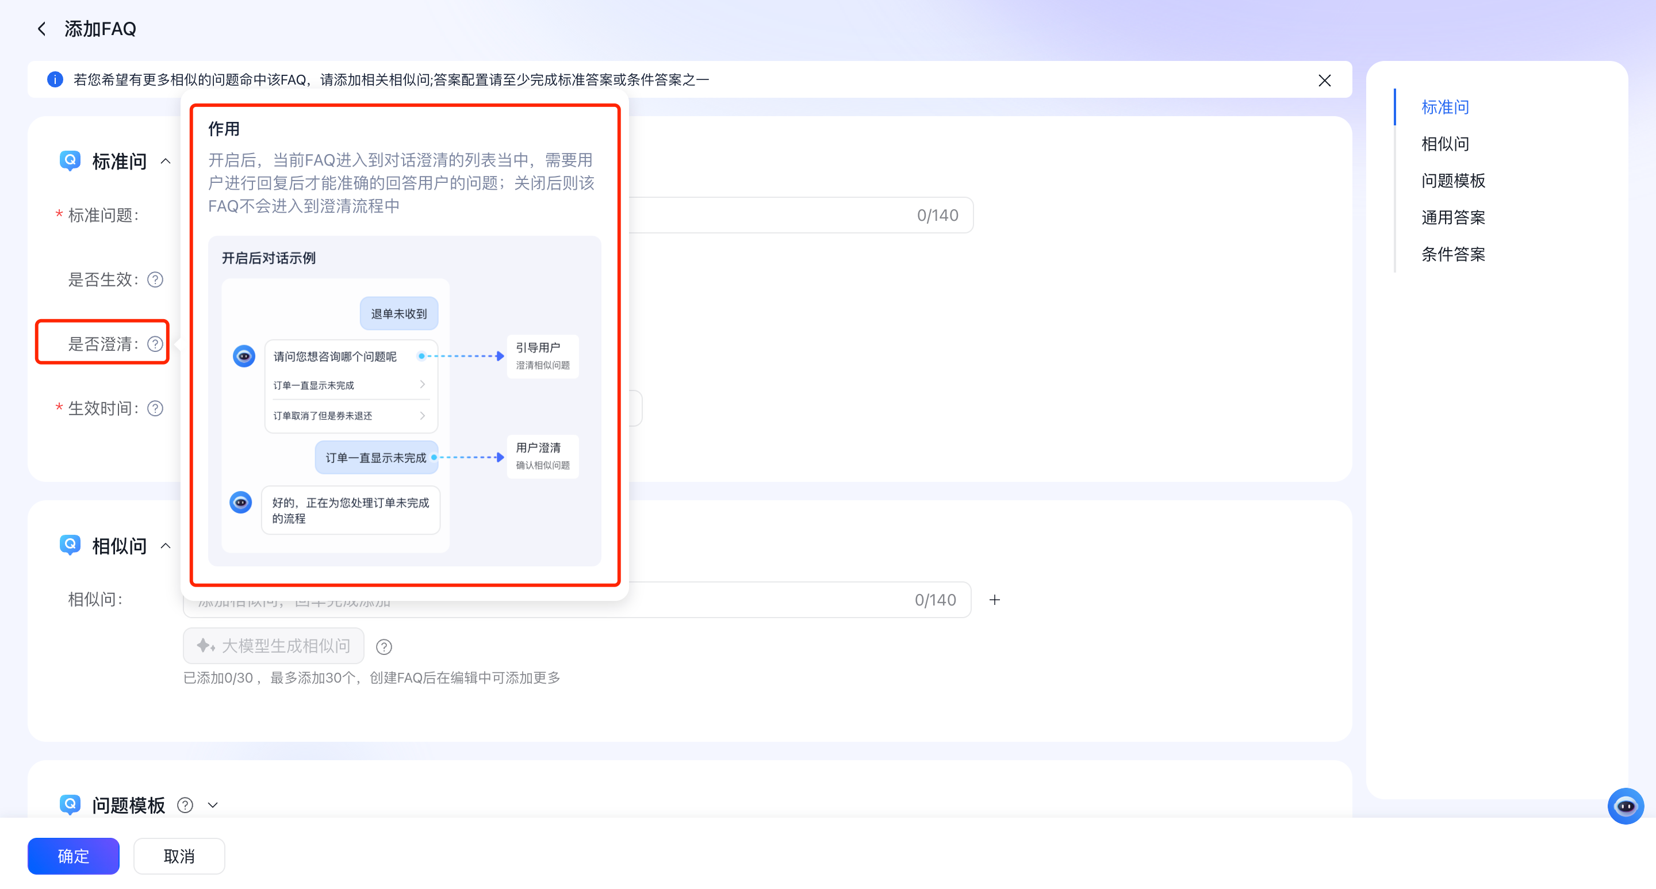The height and width of the screenshot is (889, 1656).
Task: Click help icon next to 问题模板 title
Action: 185,805
